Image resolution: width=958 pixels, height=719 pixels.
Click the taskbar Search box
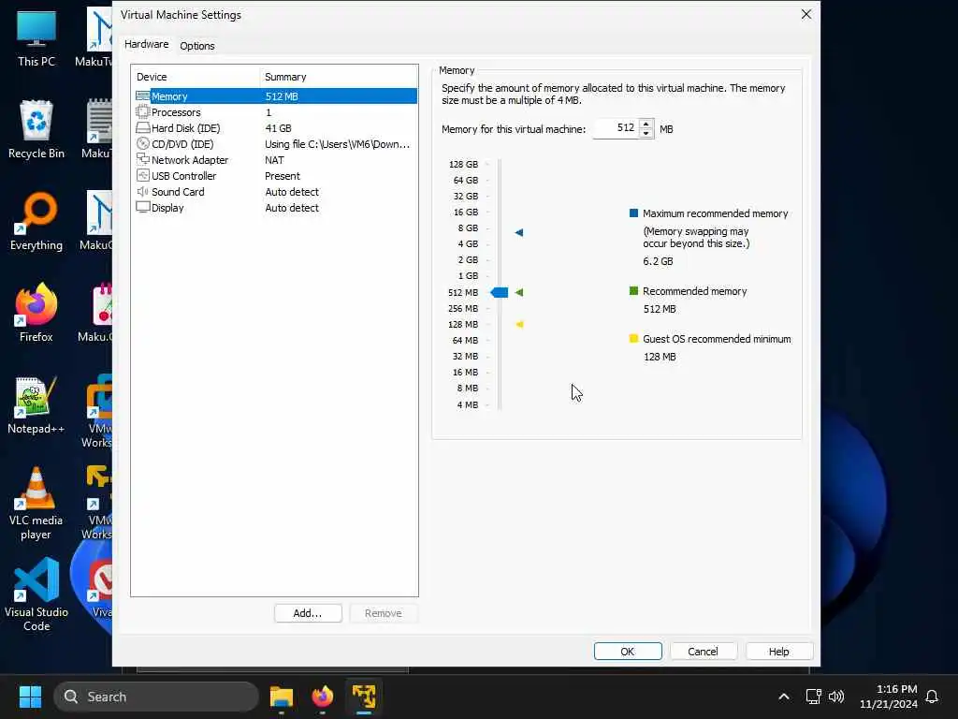[156, 697]
